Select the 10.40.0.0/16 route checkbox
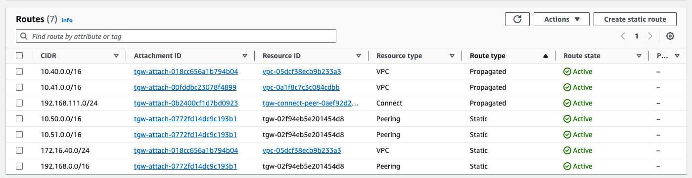 [x=19, y=71]
